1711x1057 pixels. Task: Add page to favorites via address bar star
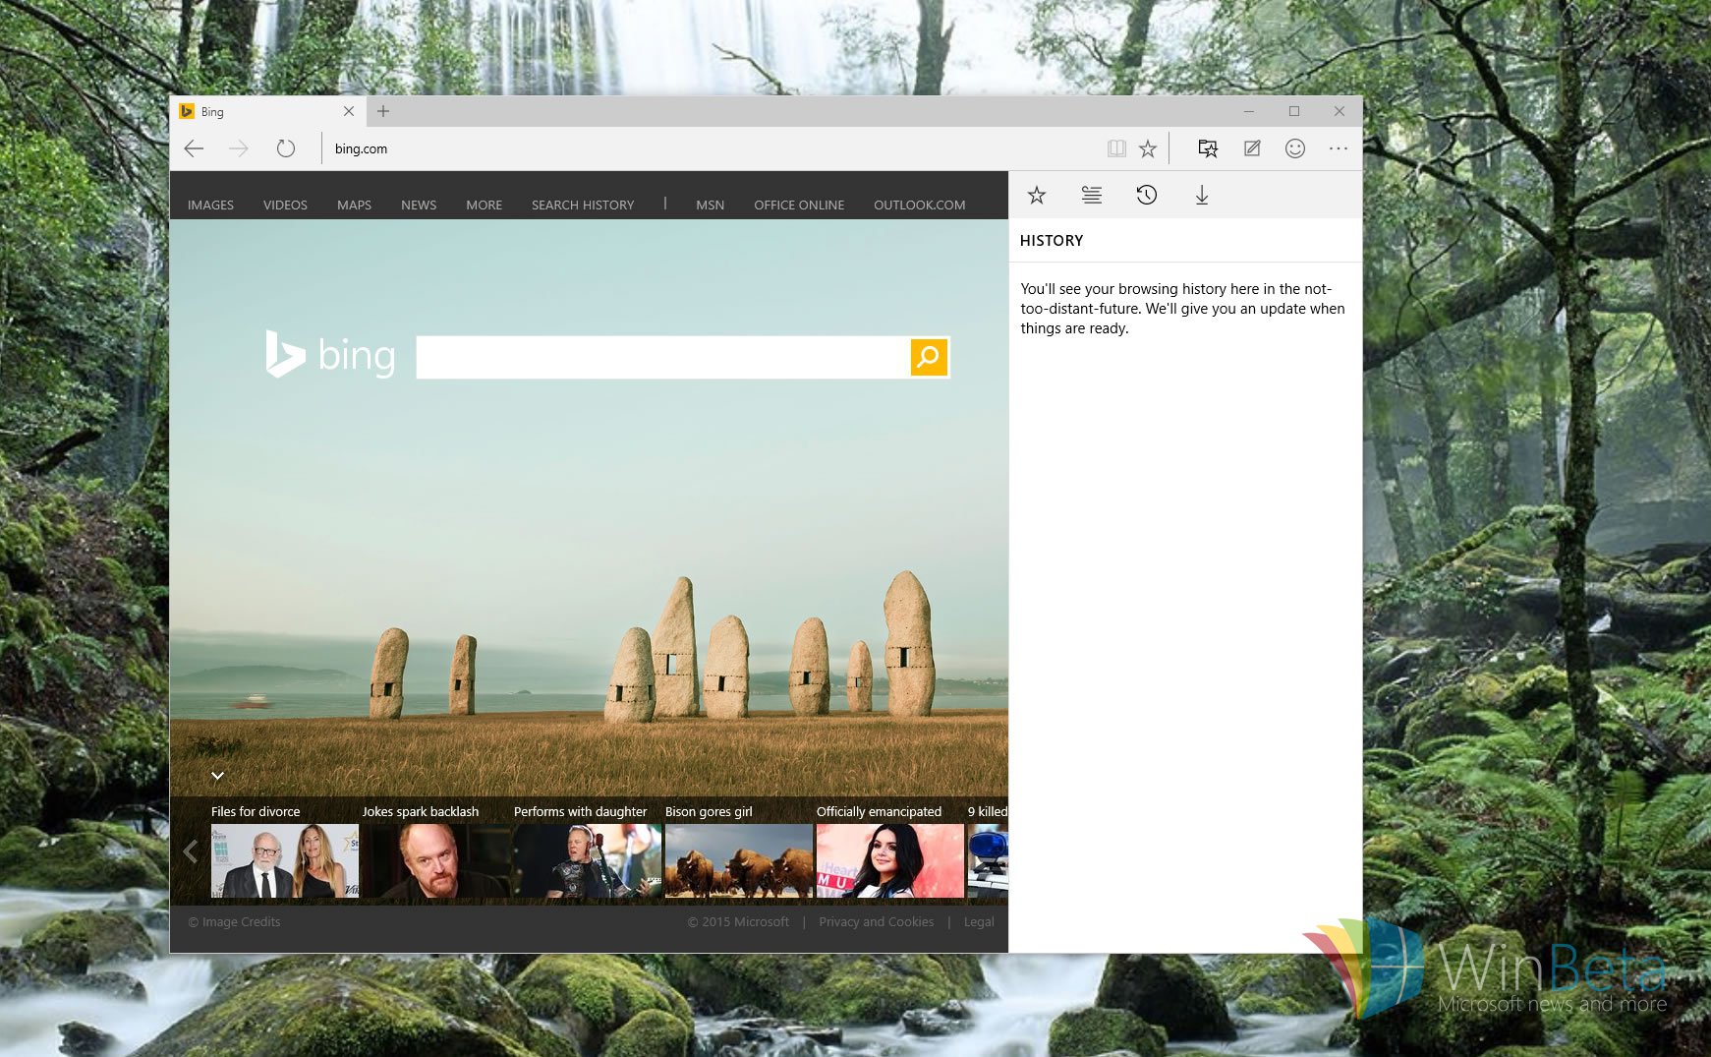1148,148
